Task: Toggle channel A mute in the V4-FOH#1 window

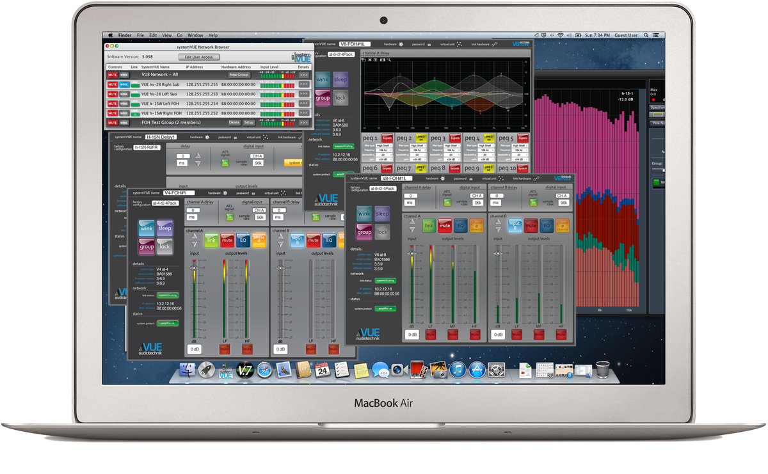Action: (227, 241)
